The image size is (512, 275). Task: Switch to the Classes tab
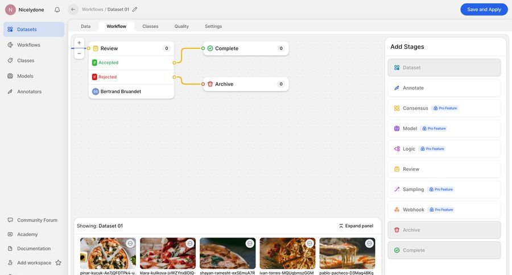pos(150,26)
